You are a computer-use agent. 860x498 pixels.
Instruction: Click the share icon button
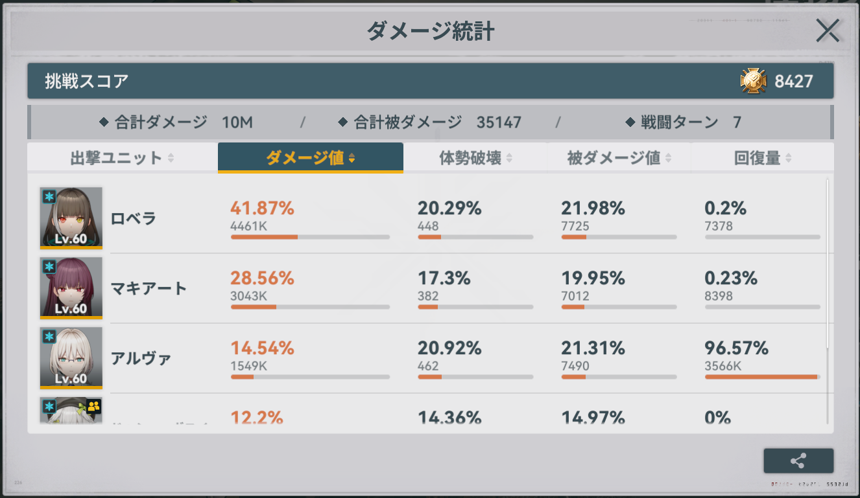[798, 461]
